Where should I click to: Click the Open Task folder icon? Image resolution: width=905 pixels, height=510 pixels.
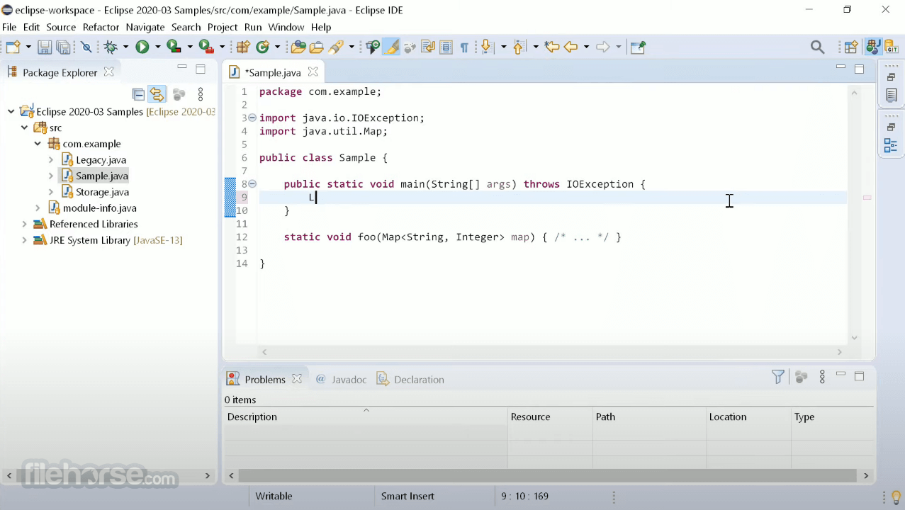317,47
